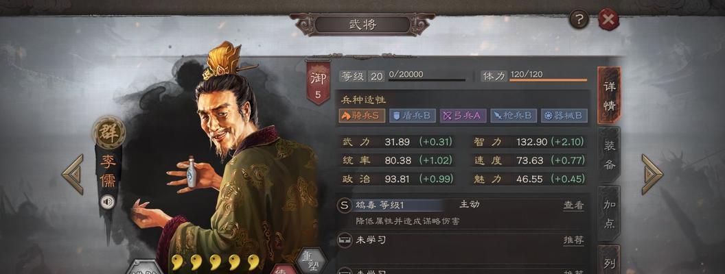Select 盾兵B troop aptitude
725x274 pixels.
coord(413,115)
